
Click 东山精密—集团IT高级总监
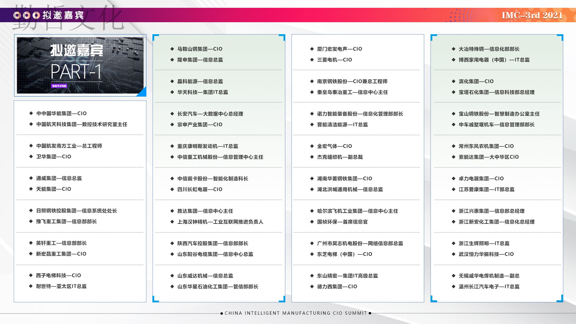[347, 276]
